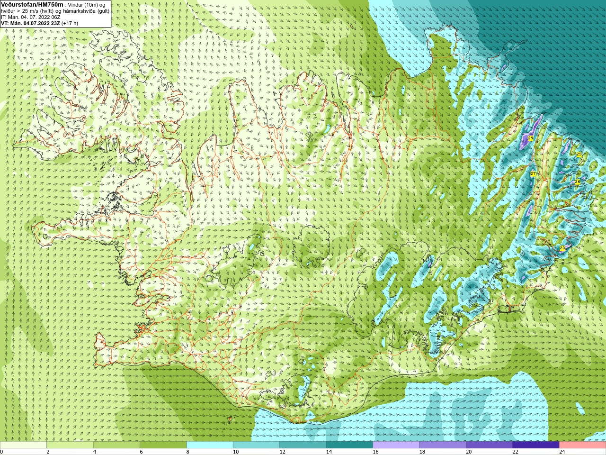Click the legend scale label '16'
This screenshot has width=606, height=455.
(x=375, y=452)
